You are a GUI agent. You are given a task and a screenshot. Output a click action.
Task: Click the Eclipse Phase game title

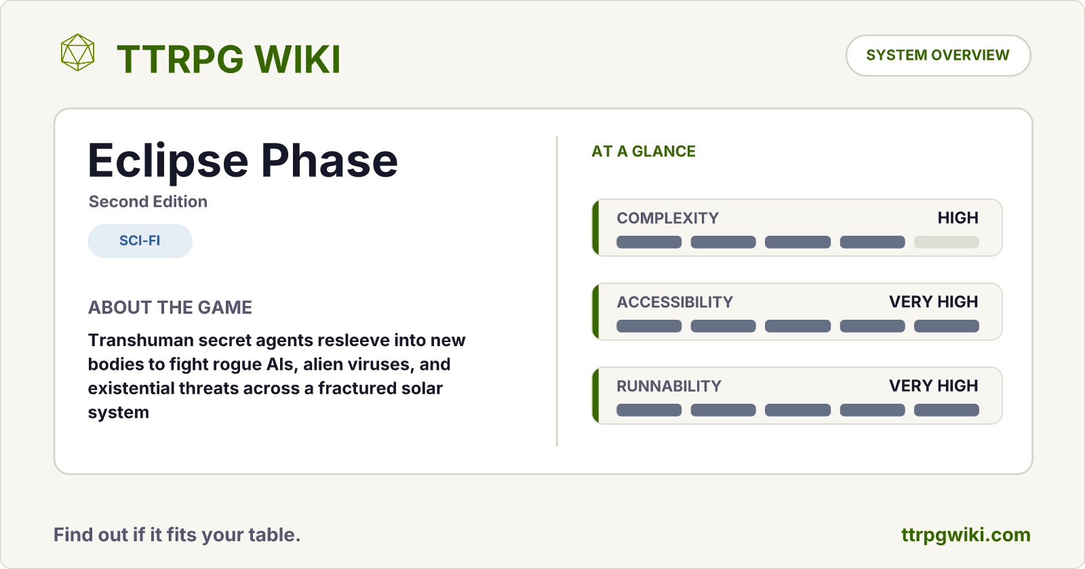point(243,161)
